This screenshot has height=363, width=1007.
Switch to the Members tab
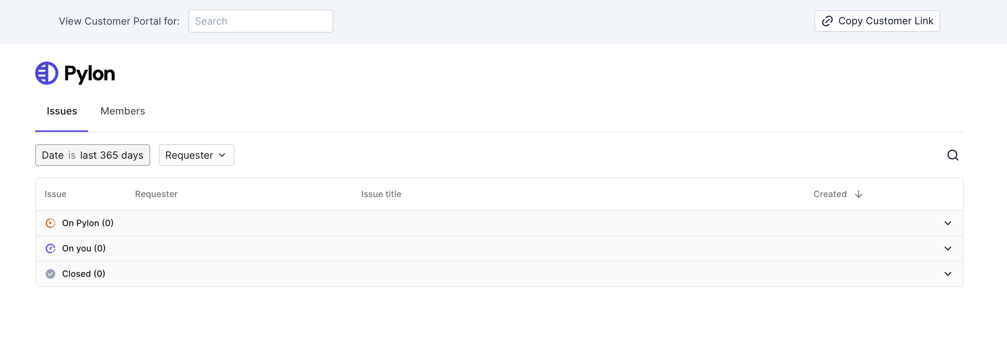pos(123,111)
